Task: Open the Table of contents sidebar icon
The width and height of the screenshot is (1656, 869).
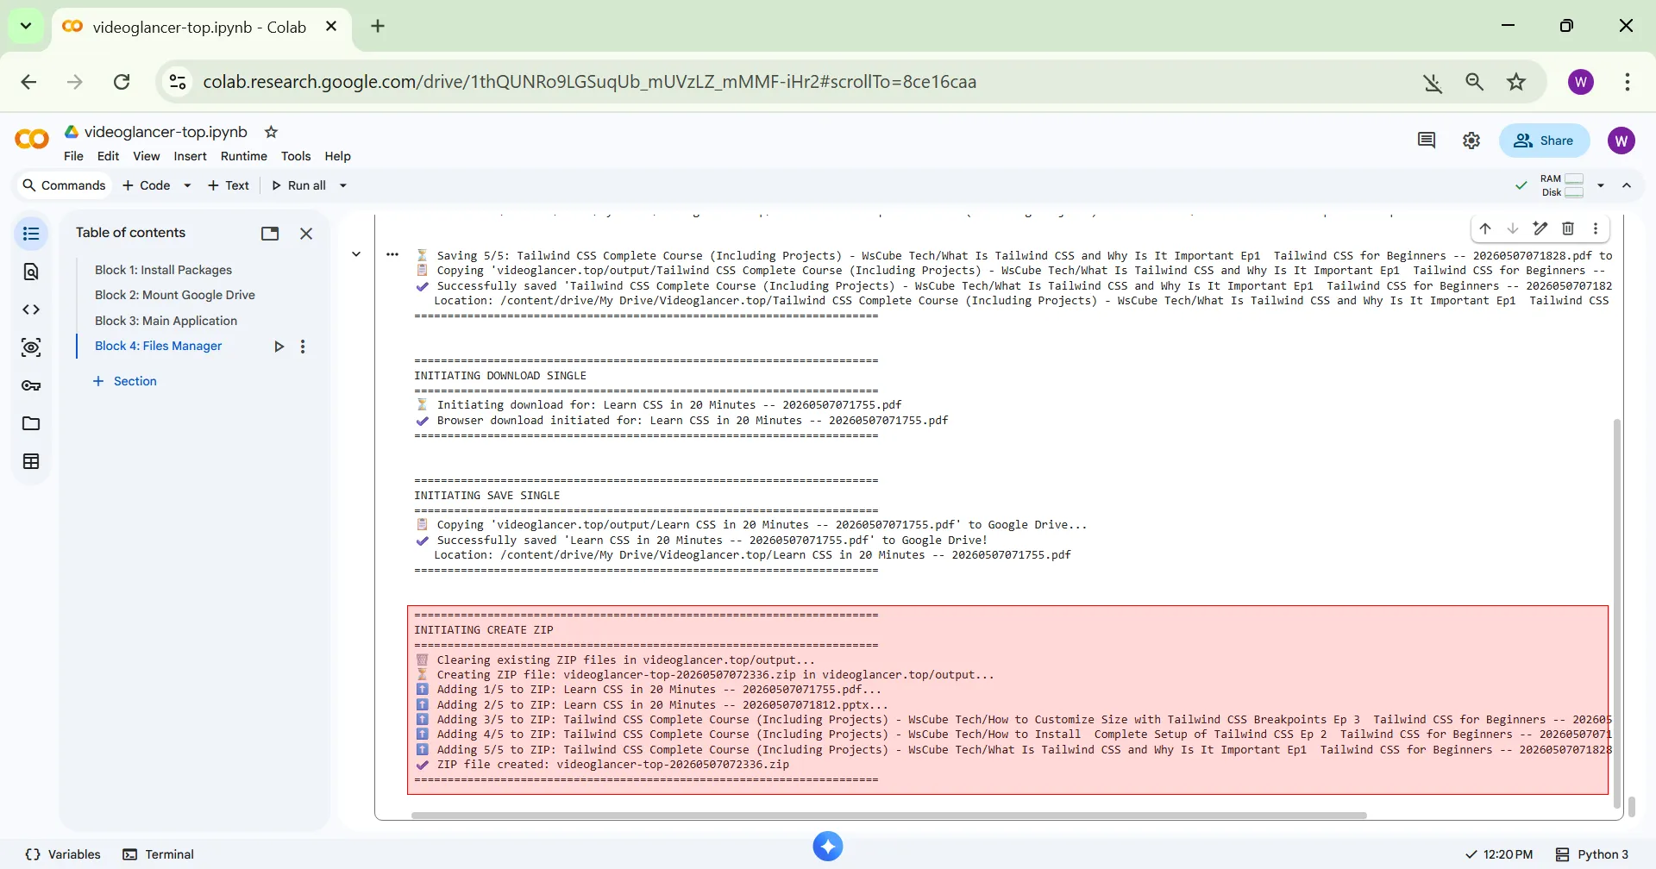Action: click(x=31, y=234)
